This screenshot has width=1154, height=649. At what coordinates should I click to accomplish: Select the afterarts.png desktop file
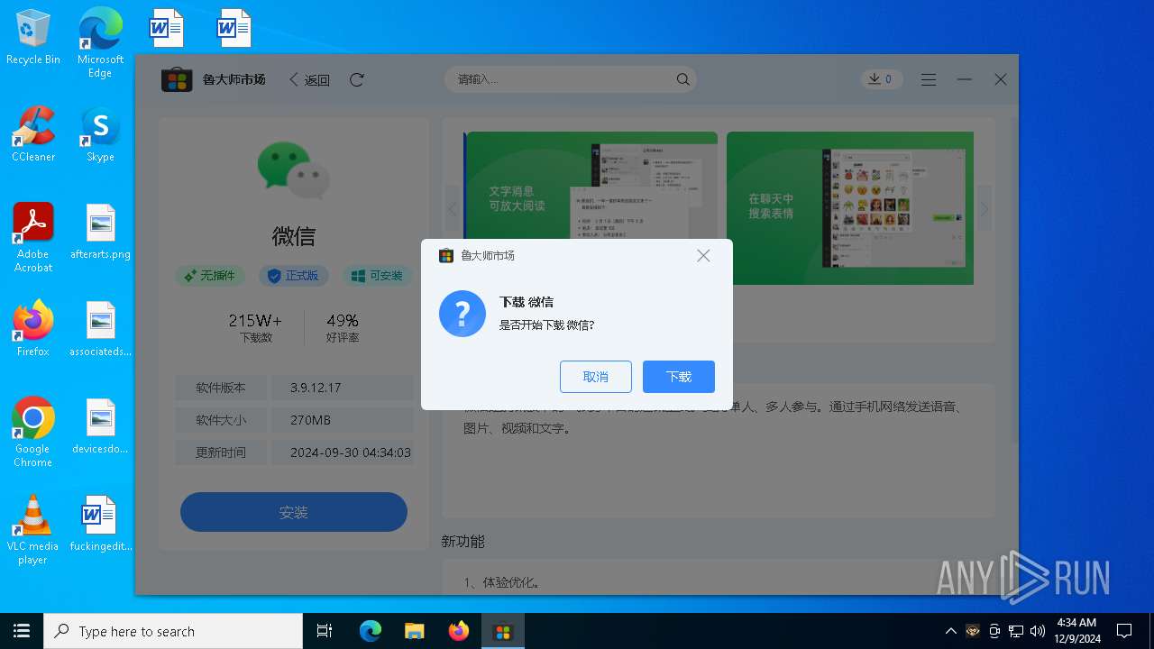[100, 232]
